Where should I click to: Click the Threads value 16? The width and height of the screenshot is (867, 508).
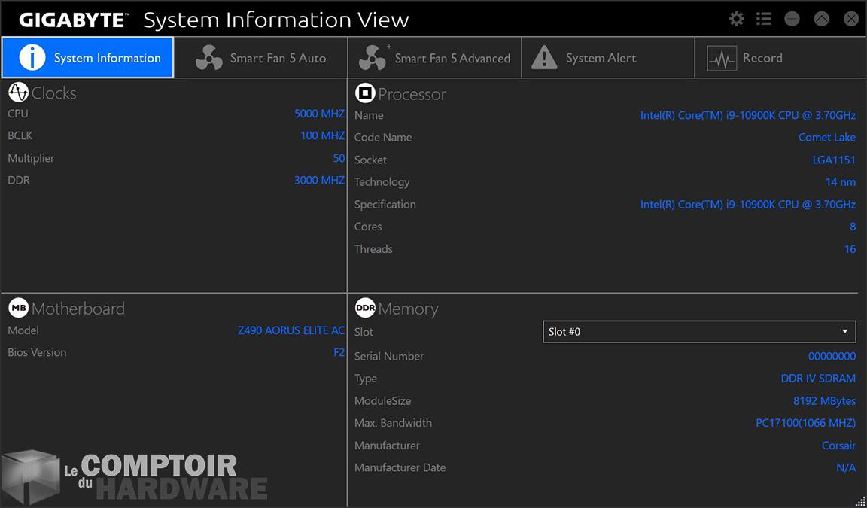tap(850, 249)
